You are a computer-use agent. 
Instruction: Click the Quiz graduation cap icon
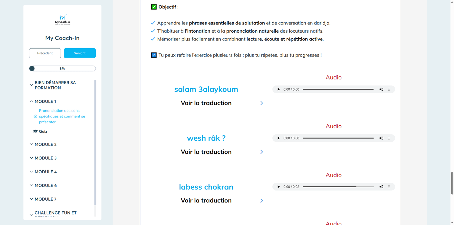tap(35, 131)
